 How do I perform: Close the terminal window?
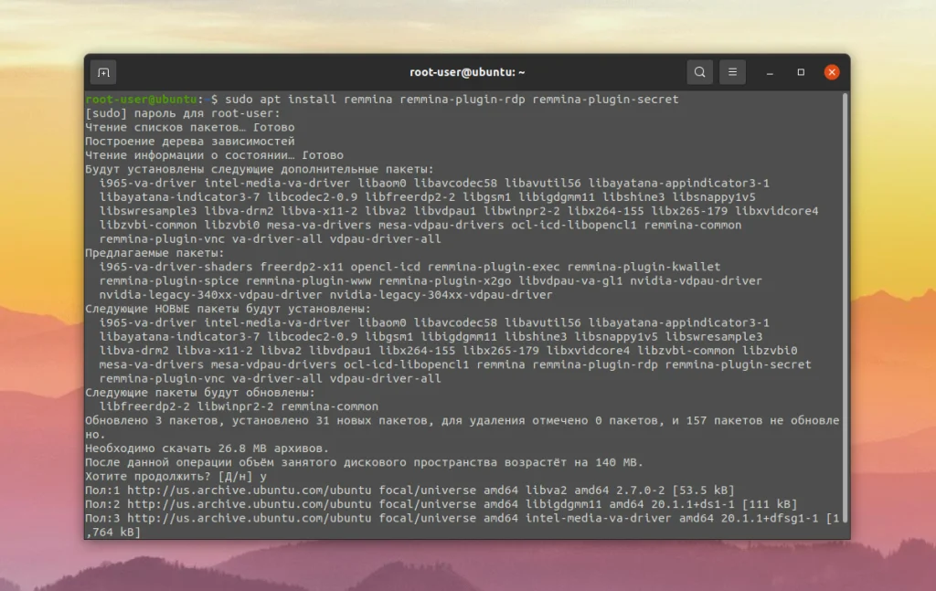tap(832, 71)
